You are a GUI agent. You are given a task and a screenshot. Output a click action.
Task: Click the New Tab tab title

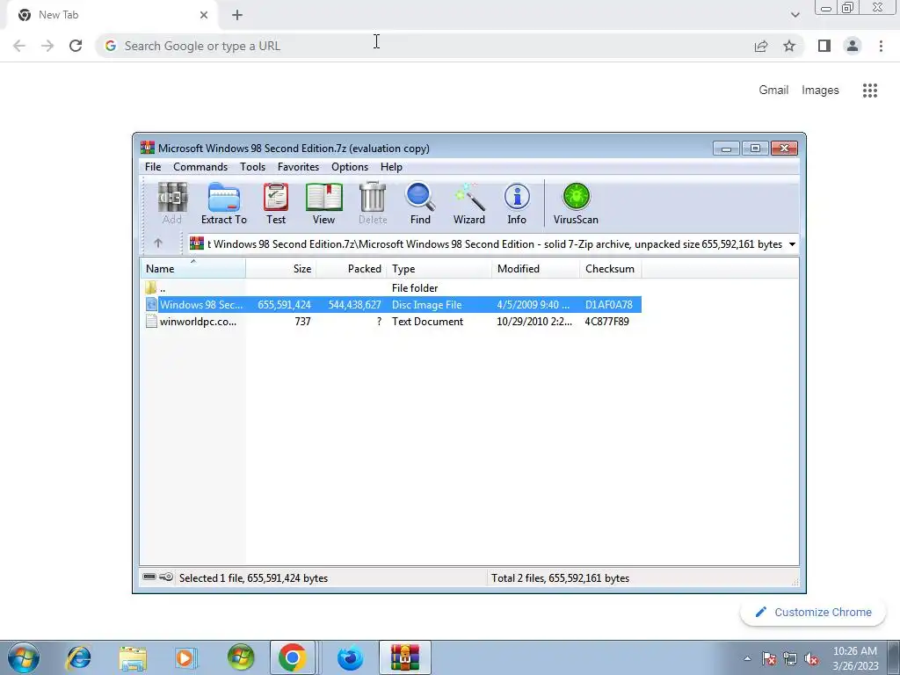[x=59, y=15]
